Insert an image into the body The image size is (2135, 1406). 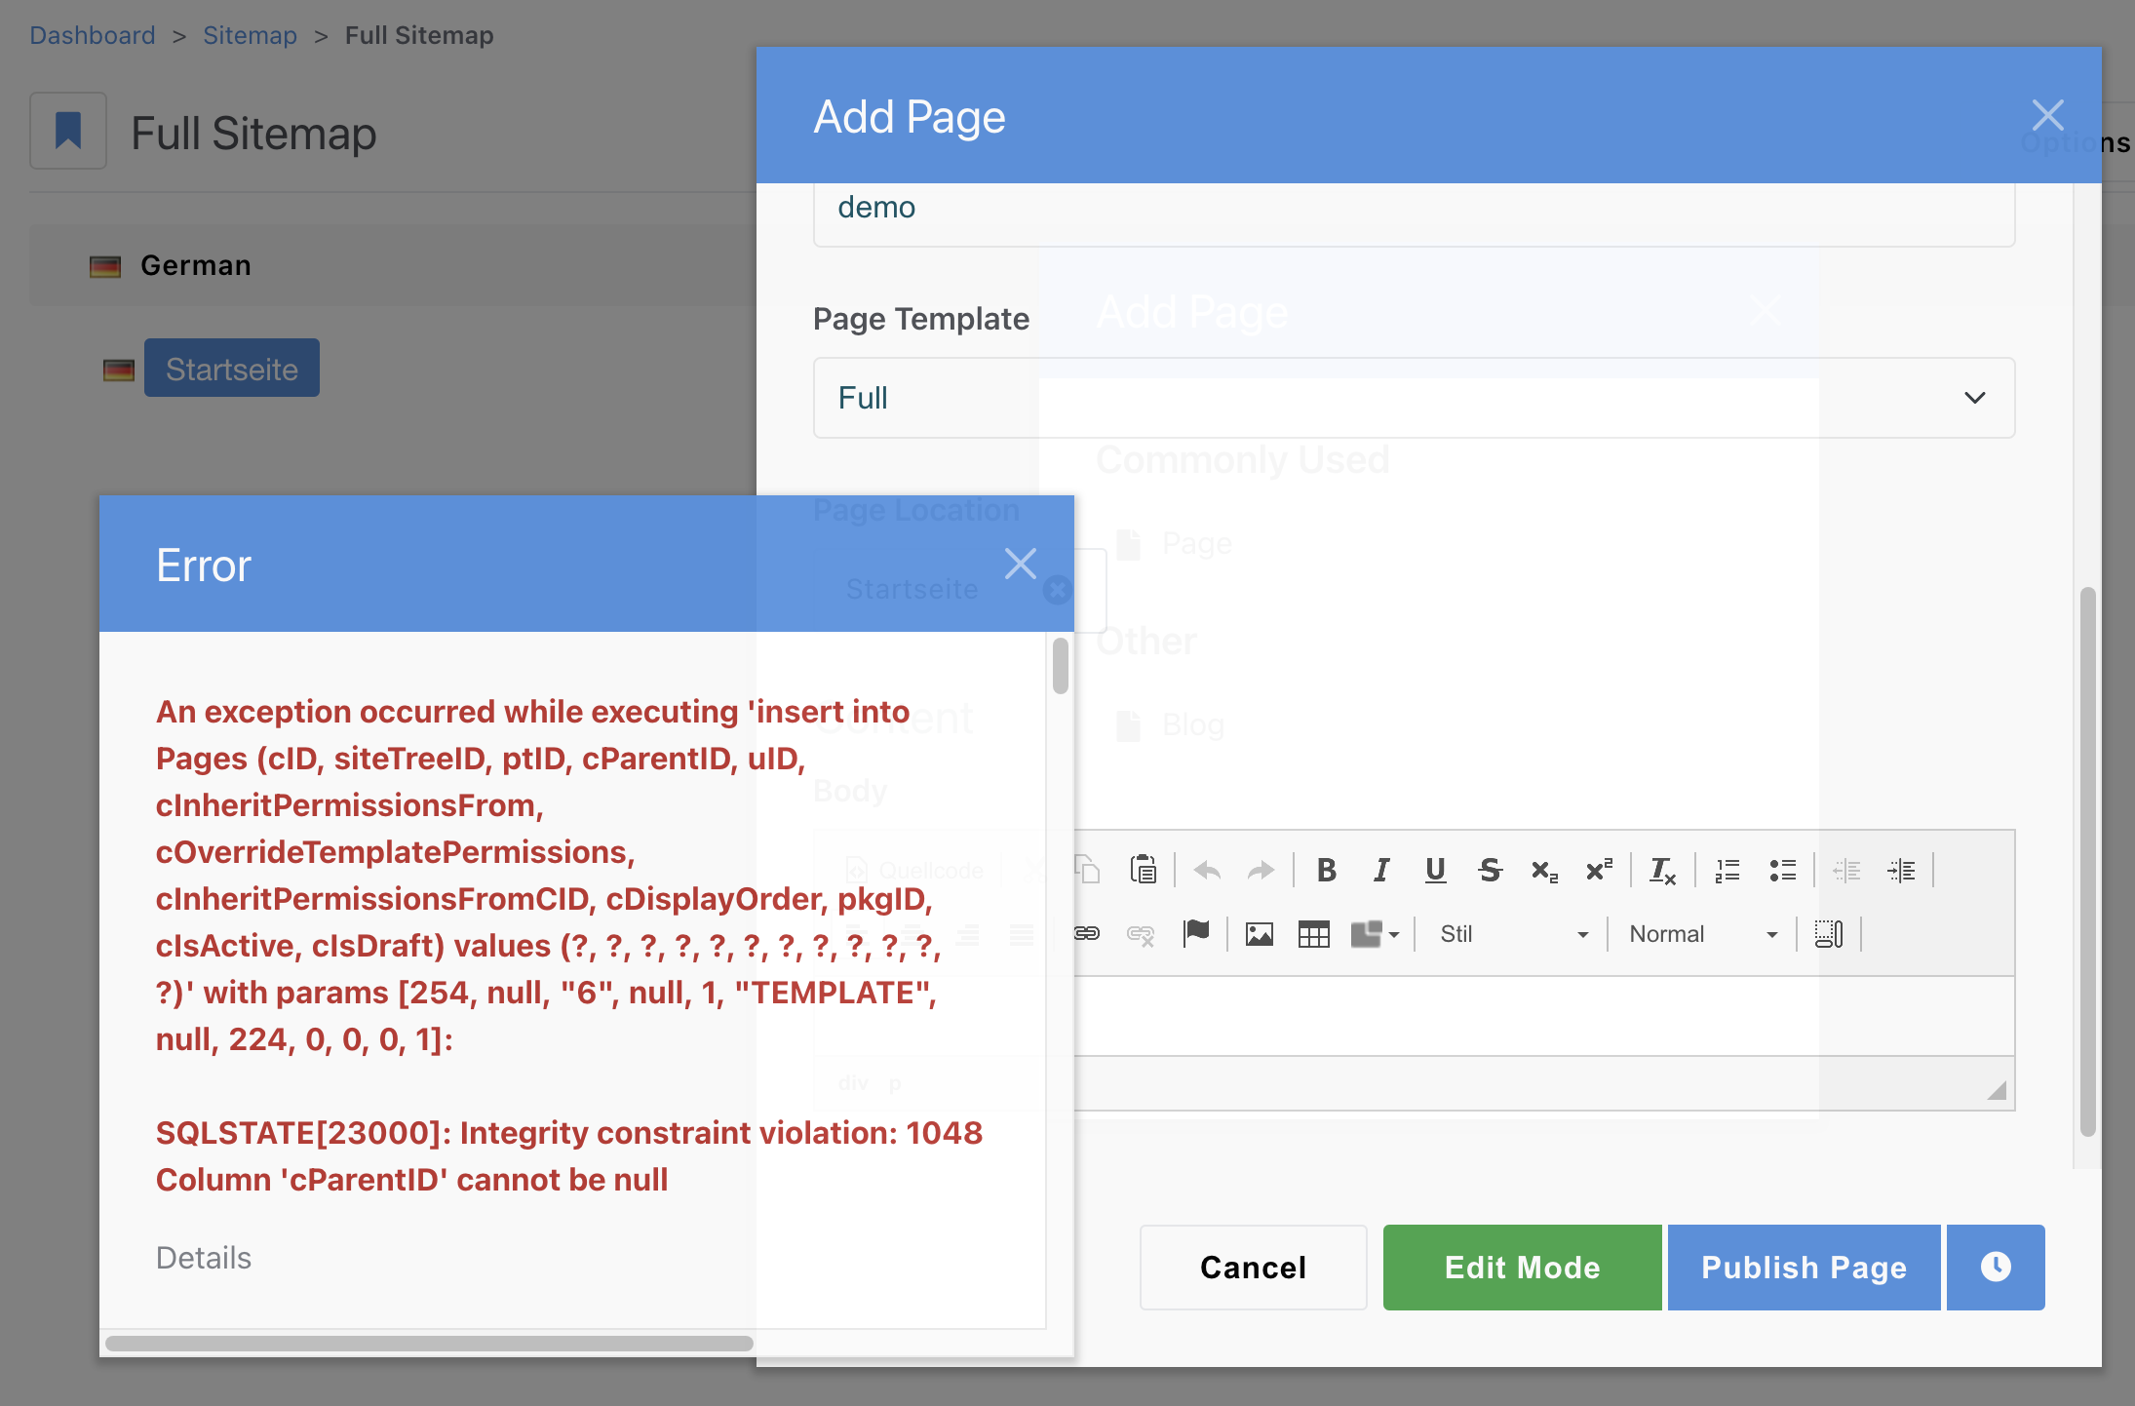click(1258, 934)
